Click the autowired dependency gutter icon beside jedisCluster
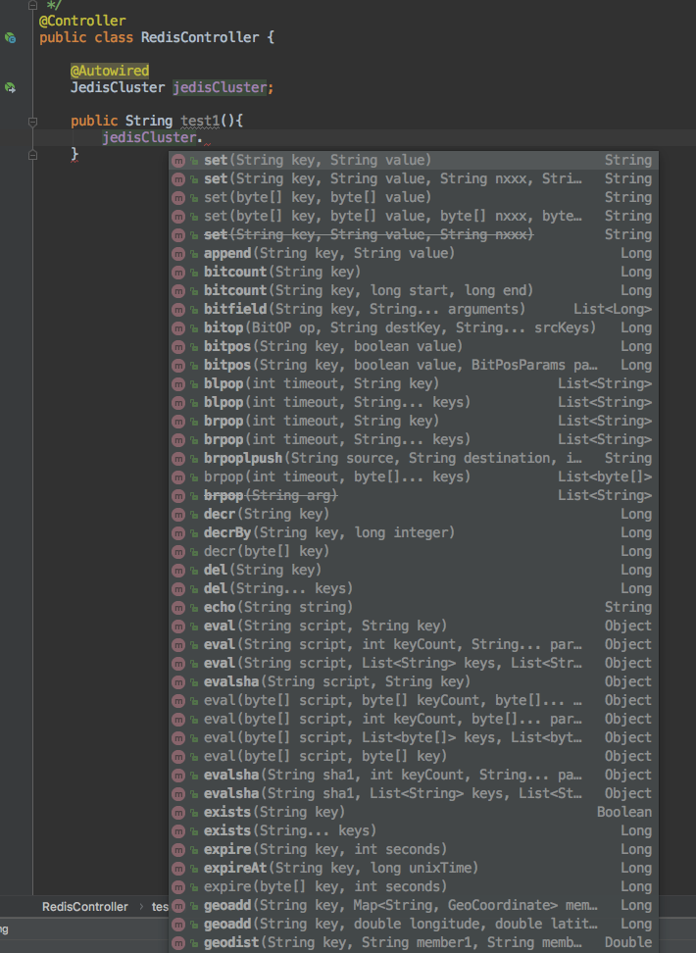The width and height of the screenshot is (696, 953). [x=11, y=87]
